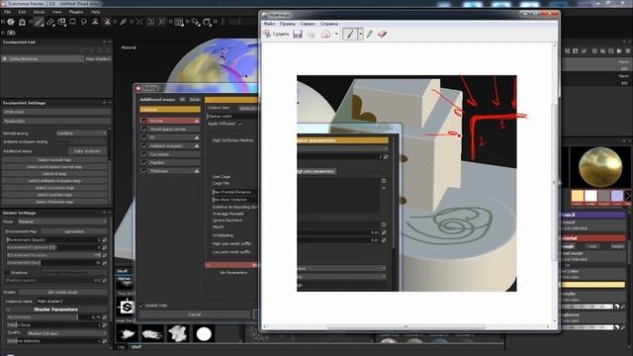Click the Instance name input field
Image resolution: width=633 pixels, height=356 pixels.
tap(72, 301)
